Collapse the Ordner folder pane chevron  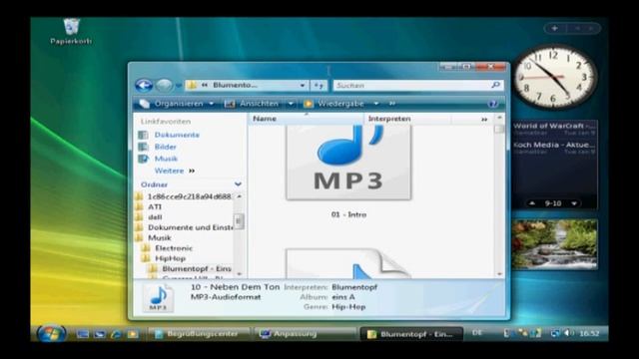pyautogui.click(x=238, y=184)
